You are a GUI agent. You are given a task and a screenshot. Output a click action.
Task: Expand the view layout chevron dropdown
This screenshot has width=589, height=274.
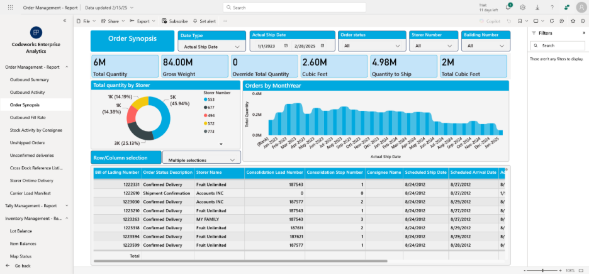[x=543, y=21]
